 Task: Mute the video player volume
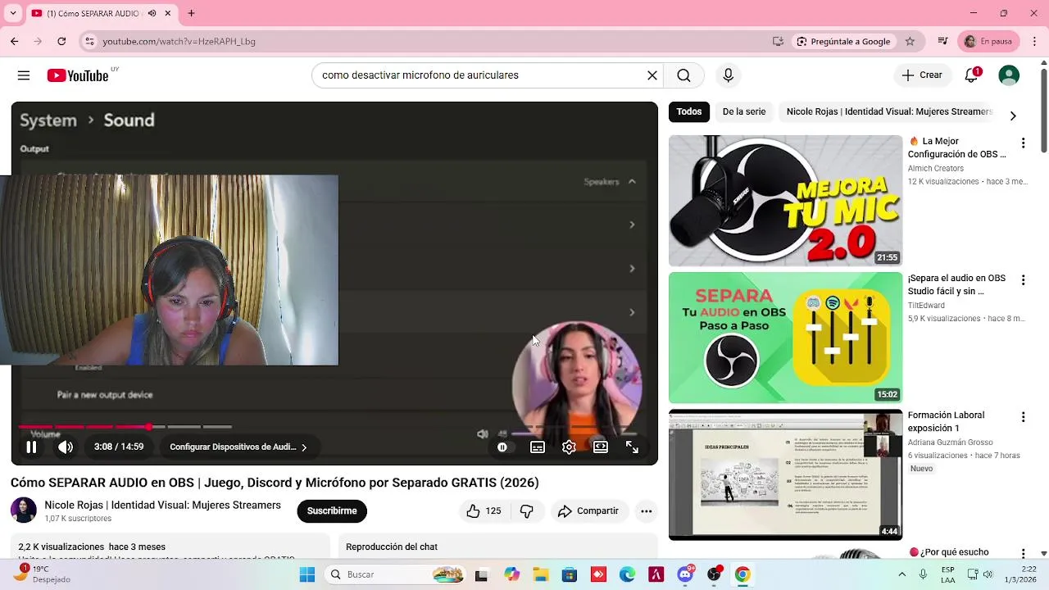pyautogui.click(x=66, y=447)
